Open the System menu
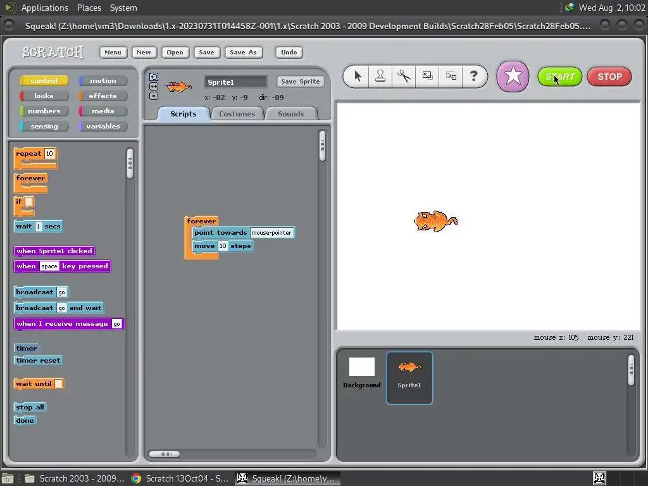648x486 pixels. coord(123,8)
